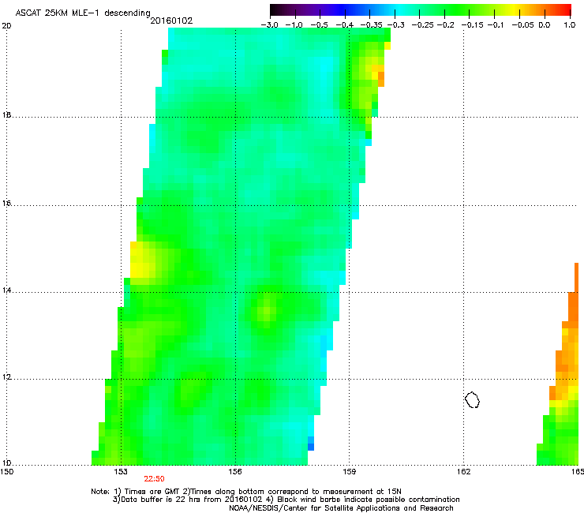584x513 pixels.
Task: Click the note line starting 'Note: 1) Times are GMT'
Action: pos(246,492)
